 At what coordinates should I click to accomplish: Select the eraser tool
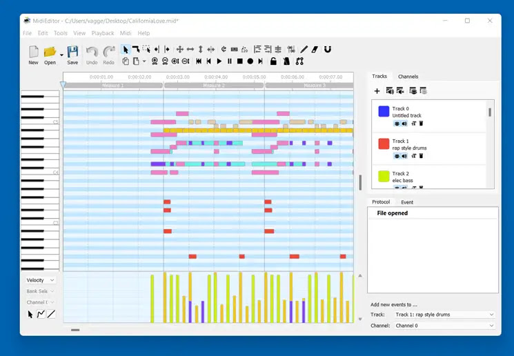click(315, 50)
